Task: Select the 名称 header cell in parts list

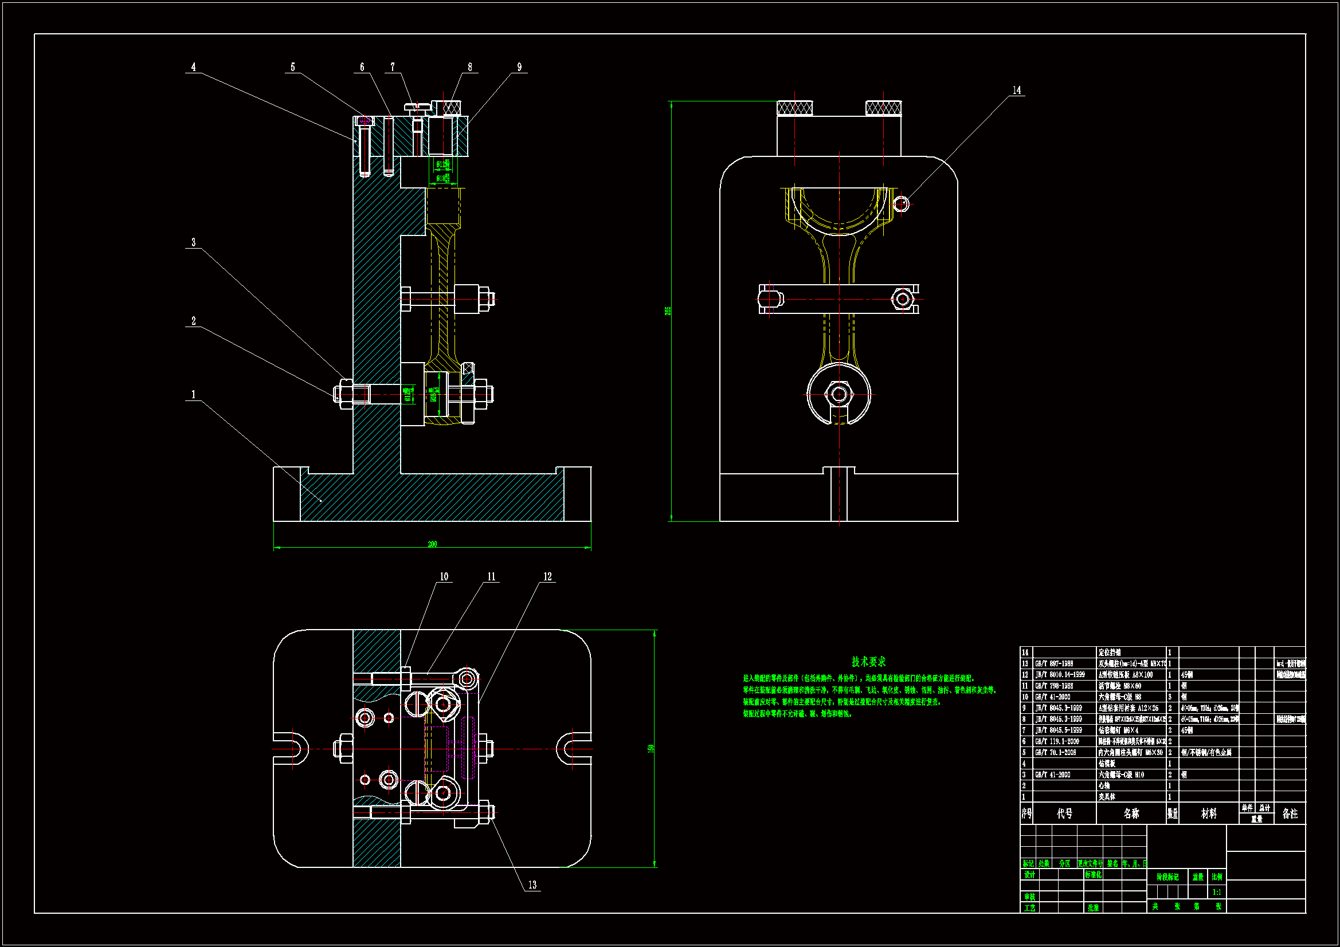Action: pos(1131,814)
